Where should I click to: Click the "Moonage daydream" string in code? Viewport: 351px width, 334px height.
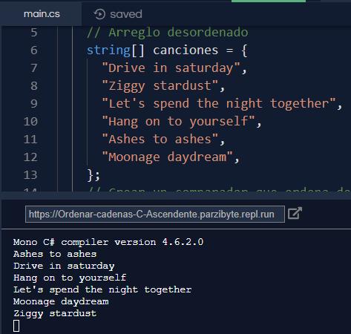pos(168,157)
